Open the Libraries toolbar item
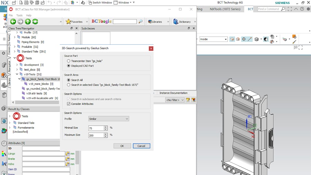Image resolution: width=311 pixels, height=175 pixels. pos(155,22)
